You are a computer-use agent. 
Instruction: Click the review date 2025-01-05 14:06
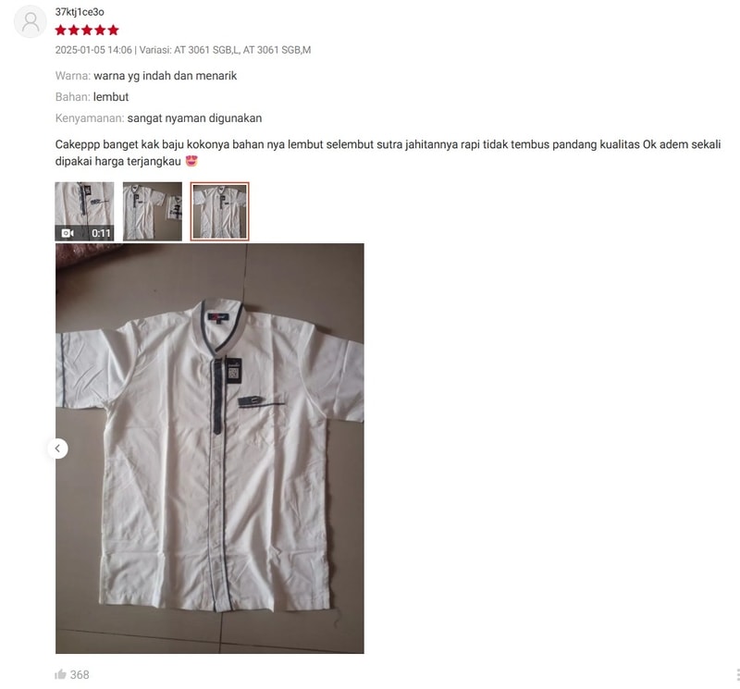[93, 50]
